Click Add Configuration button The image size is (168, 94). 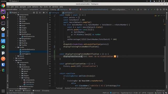[119, 9]
